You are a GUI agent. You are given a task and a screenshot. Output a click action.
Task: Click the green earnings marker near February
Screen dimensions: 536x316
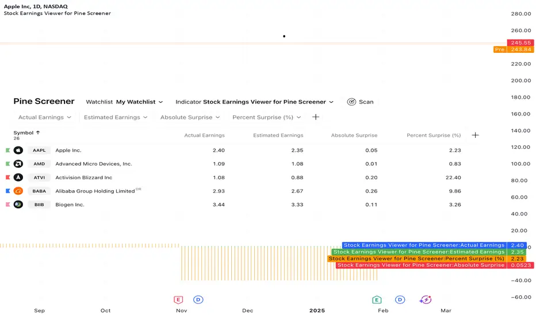[377, 299]
